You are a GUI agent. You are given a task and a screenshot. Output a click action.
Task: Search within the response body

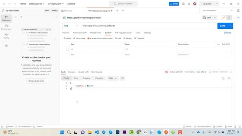click(230, 78)
